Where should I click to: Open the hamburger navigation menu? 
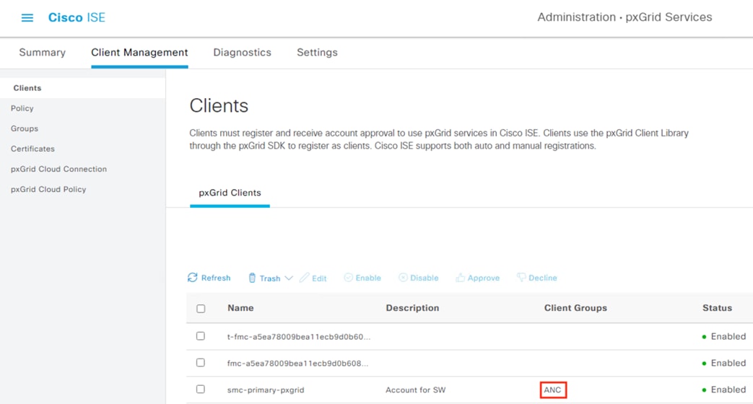27,18
